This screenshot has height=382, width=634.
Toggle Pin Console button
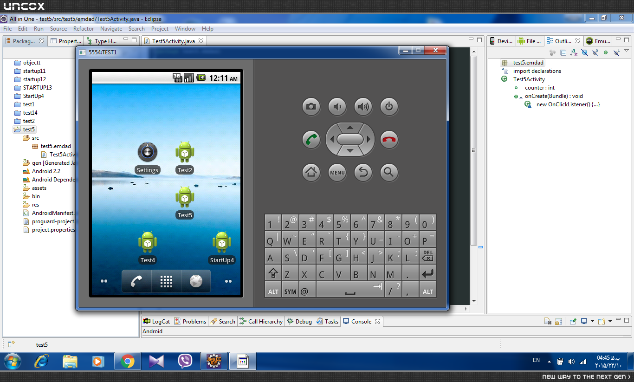573,321
